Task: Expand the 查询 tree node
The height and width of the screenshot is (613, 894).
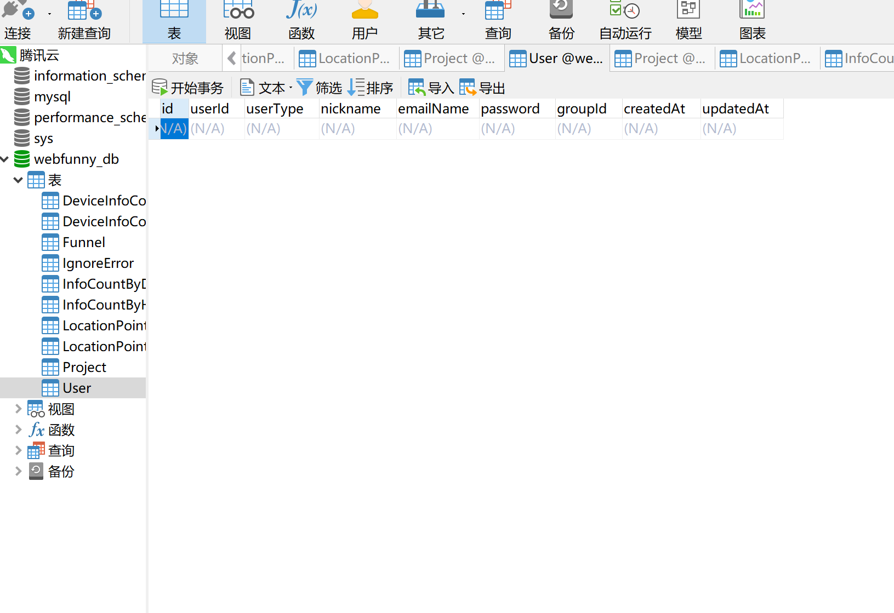Action: (18, 450)
